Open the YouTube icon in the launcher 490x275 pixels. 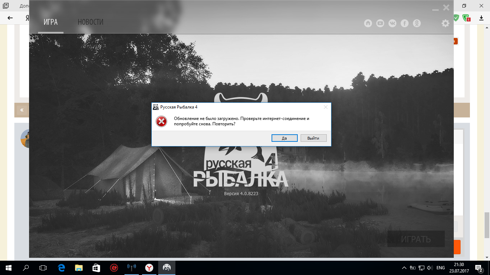tap(380, 23)
